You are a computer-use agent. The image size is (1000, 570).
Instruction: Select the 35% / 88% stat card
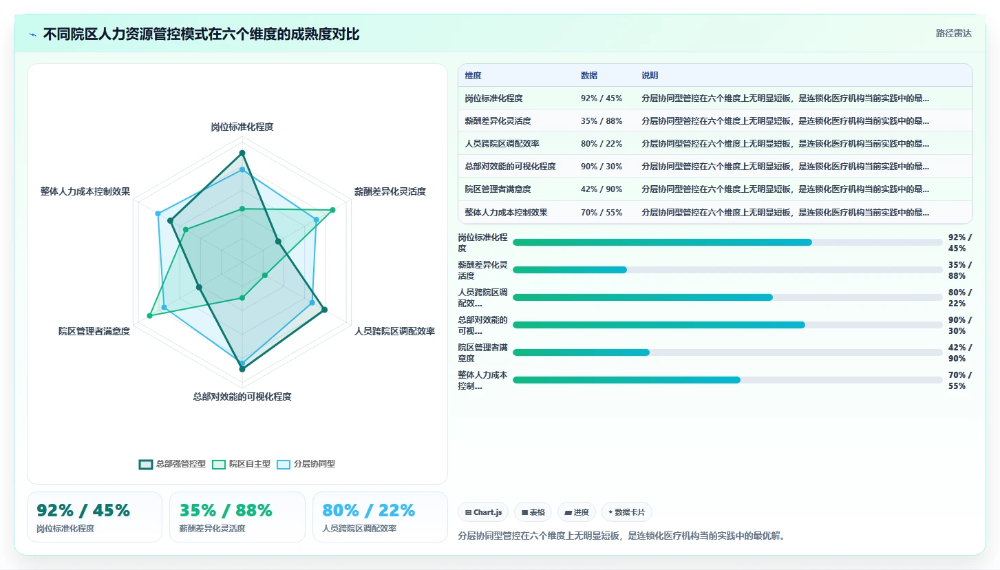(237, 517)
